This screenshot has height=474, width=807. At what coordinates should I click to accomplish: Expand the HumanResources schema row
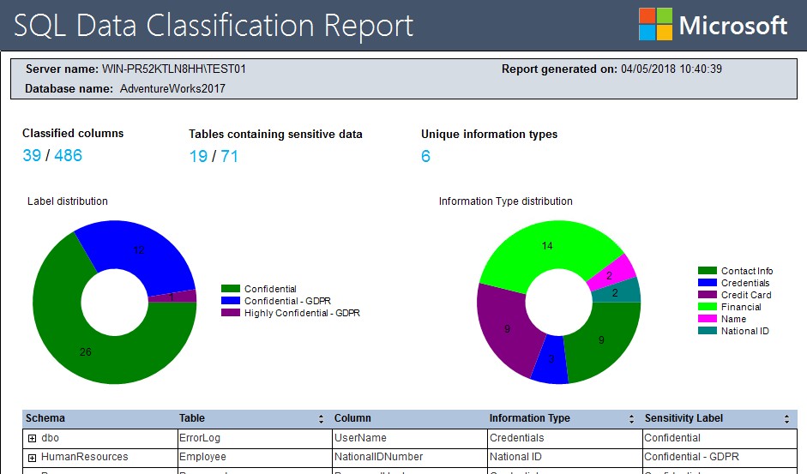(x=32, y=458)
